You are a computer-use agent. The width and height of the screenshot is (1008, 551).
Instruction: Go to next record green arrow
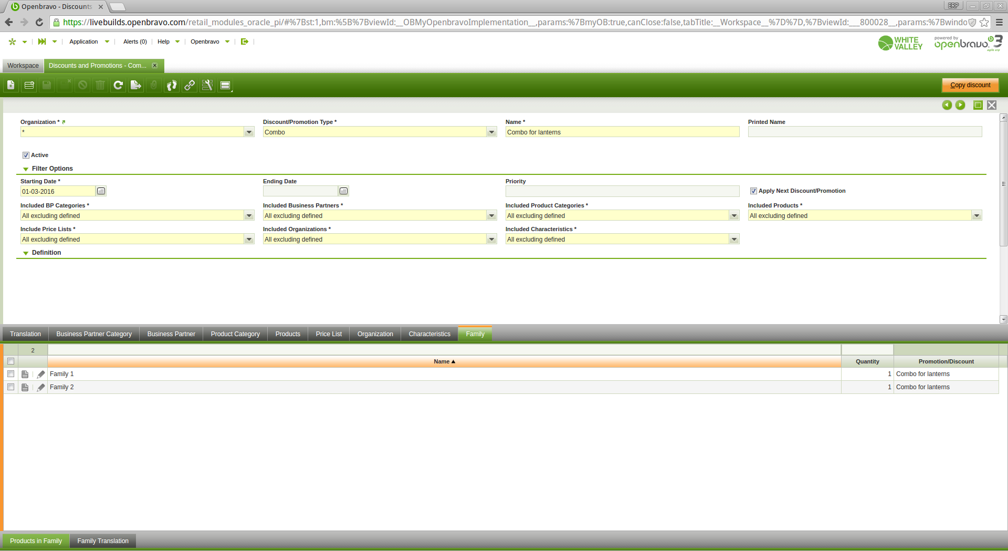pyautogui.click(x=960, y=105)
